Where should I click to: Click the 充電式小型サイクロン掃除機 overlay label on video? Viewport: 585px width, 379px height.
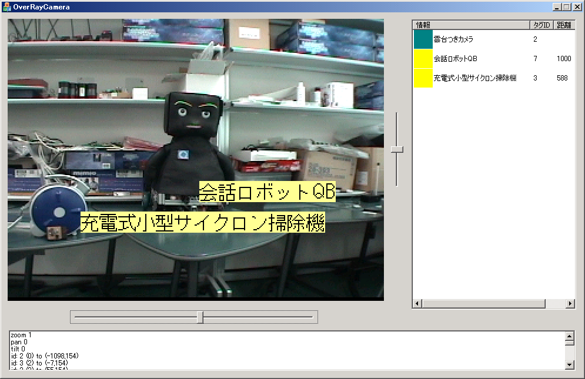[x=203, y=222]
